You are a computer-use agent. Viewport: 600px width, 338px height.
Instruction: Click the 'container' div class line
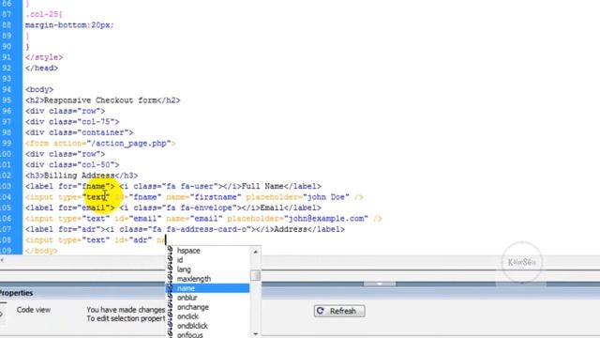[79, 132]
